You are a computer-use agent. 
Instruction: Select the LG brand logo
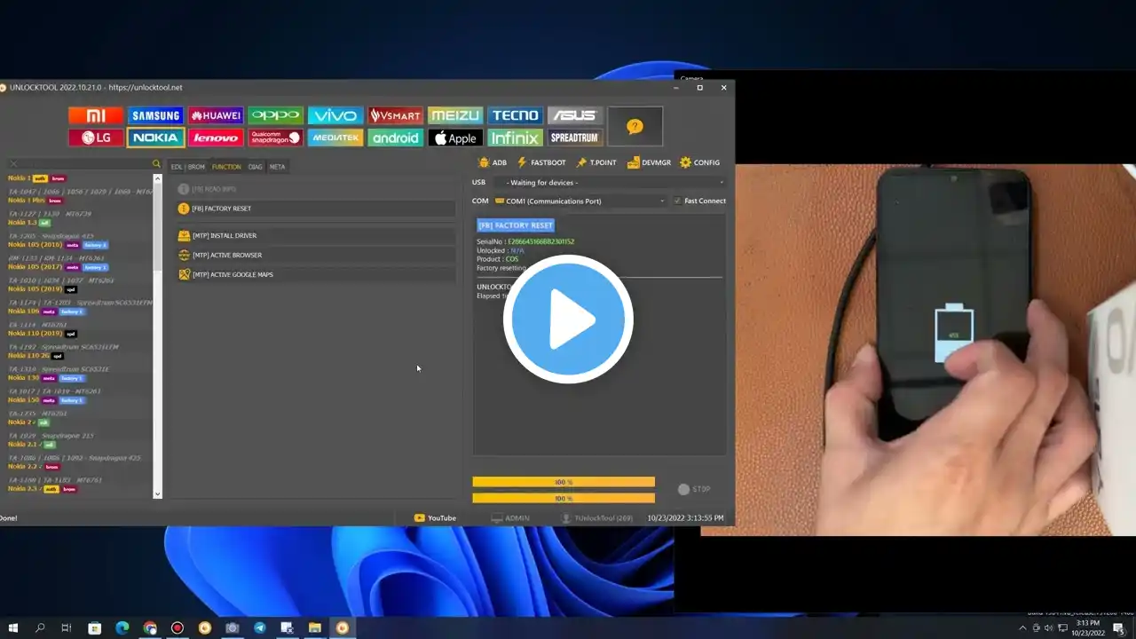click(96, 138)
